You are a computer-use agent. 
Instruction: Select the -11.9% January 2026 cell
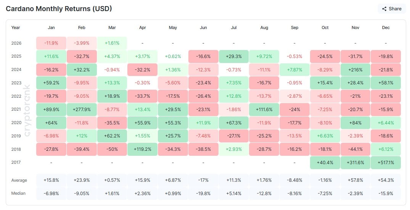pyautogui.click(x=51, y=43)
